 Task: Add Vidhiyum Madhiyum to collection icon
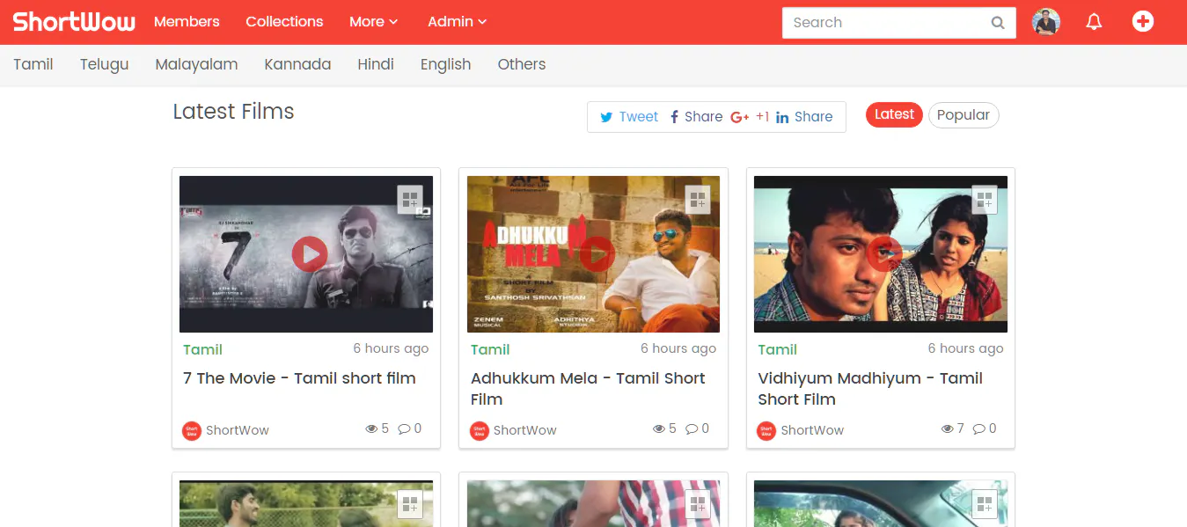tap(985, 200)
